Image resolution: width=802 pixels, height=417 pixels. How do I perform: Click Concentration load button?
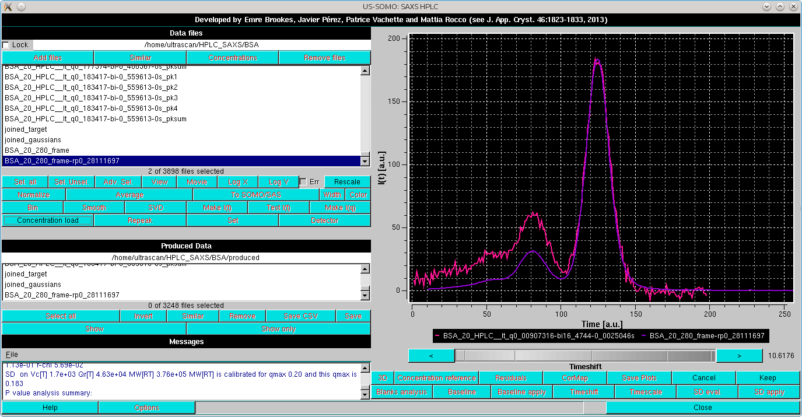(x=48, y=220)
